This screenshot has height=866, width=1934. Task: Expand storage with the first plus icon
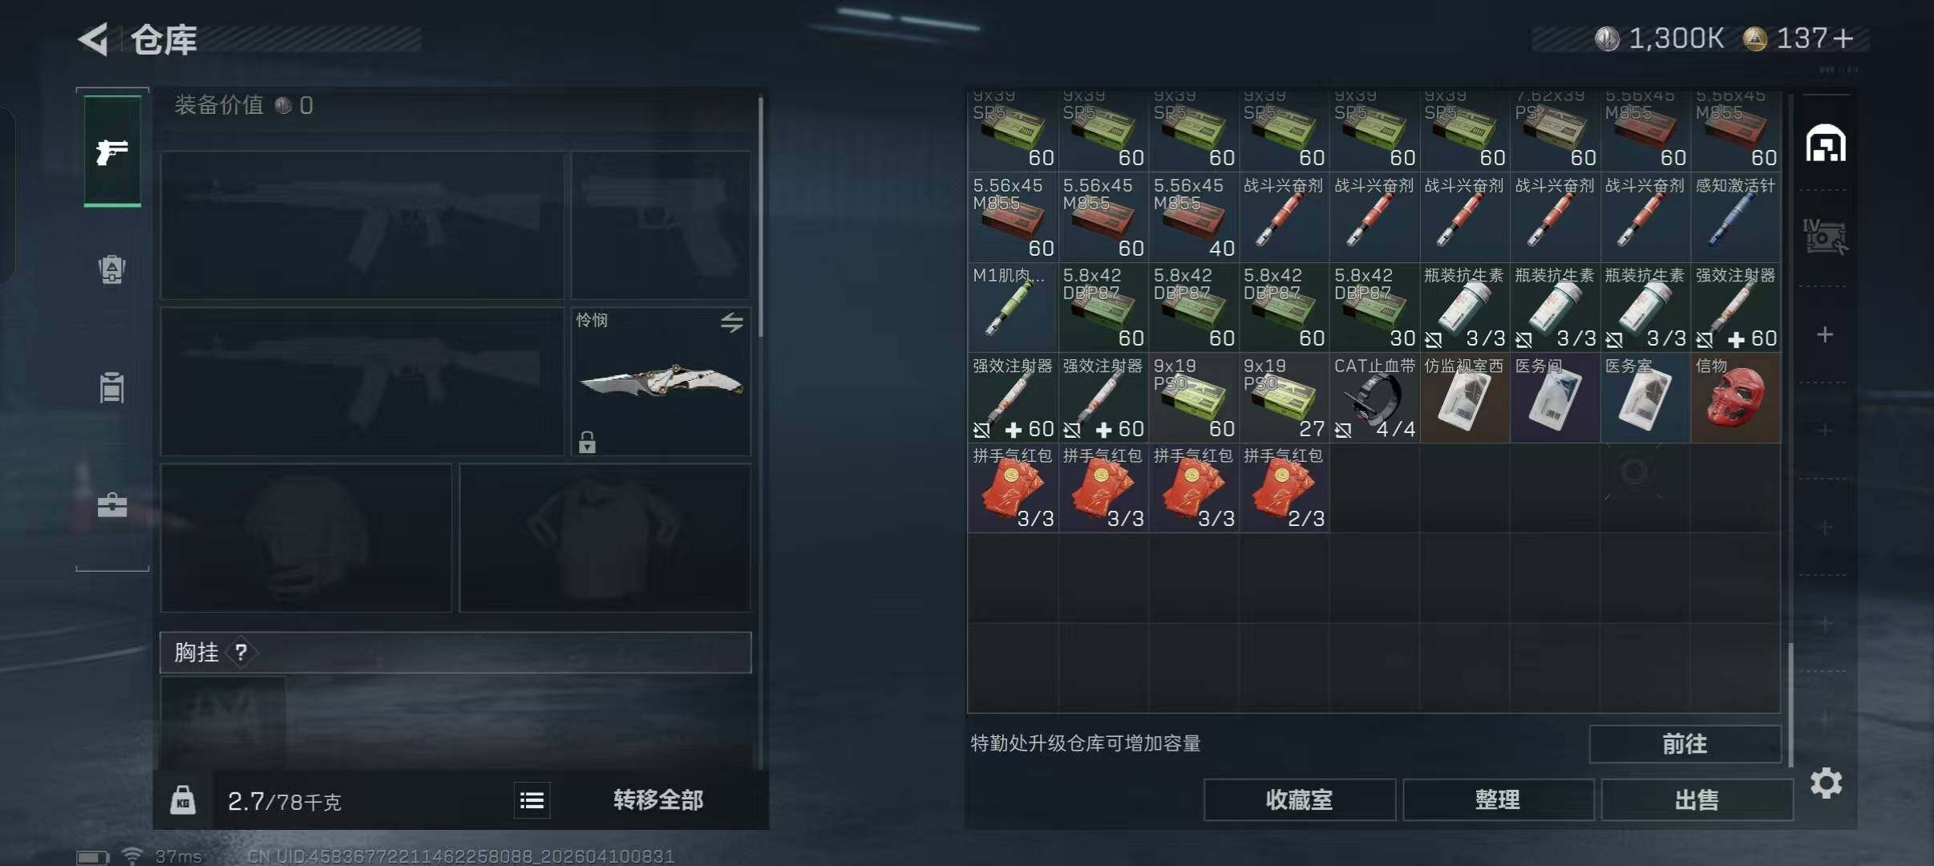pos(1825,334)
